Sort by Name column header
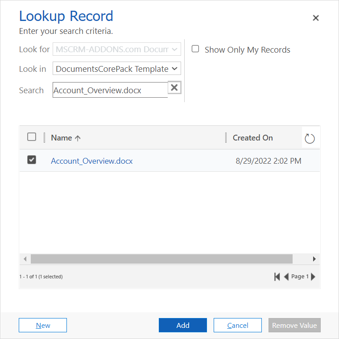This screenshot has height=339, width=339. pyautogui.click(x=66, y=138)
